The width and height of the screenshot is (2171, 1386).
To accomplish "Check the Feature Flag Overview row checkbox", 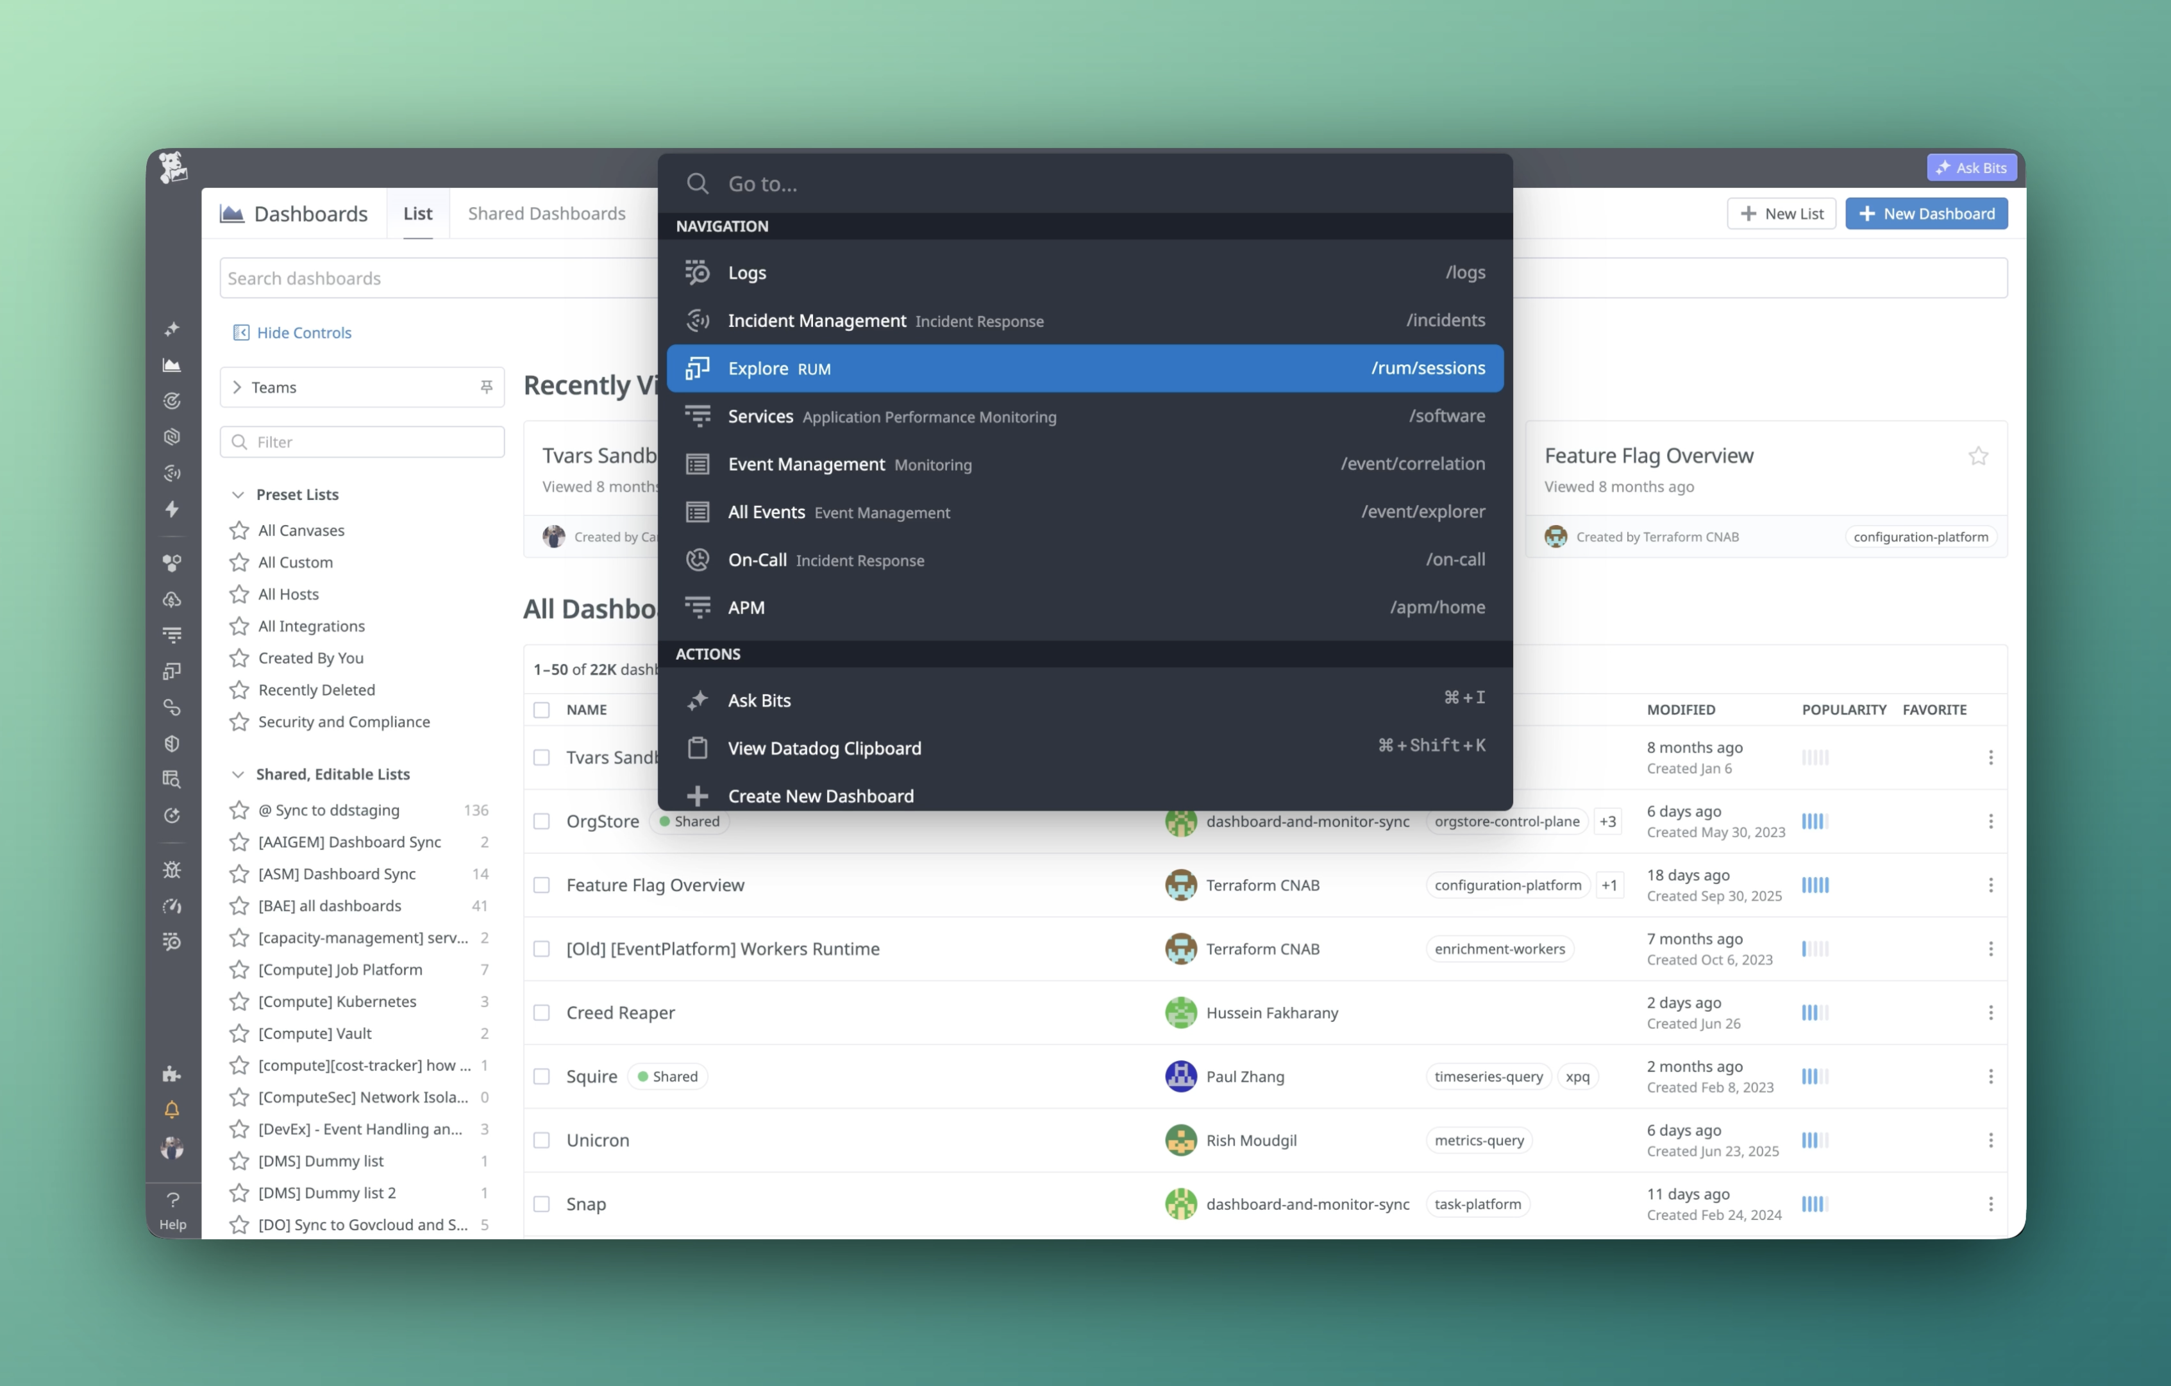I will coord(542,885).
